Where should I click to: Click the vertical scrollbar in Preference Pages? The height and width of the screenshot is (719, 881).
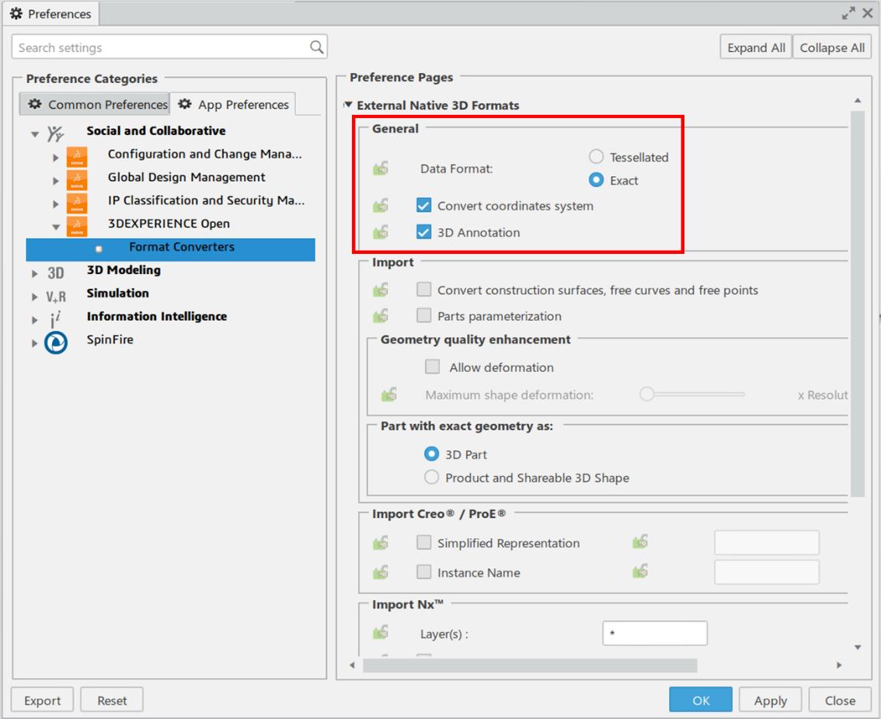click(858, 304)
